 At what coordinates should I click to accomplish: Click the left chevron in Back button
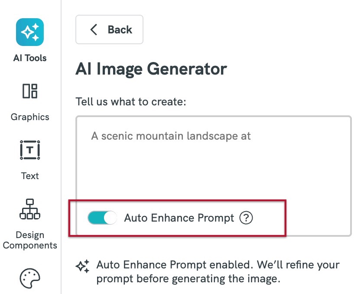(94, 29)
